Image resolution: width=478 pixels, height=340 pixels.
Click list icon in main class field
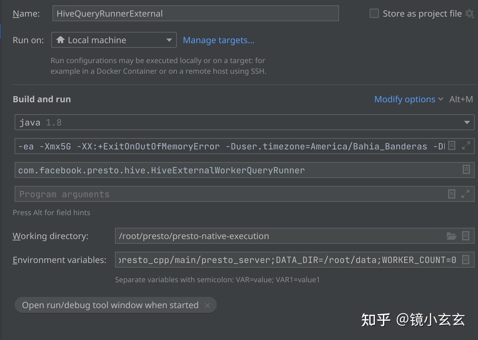466,170
